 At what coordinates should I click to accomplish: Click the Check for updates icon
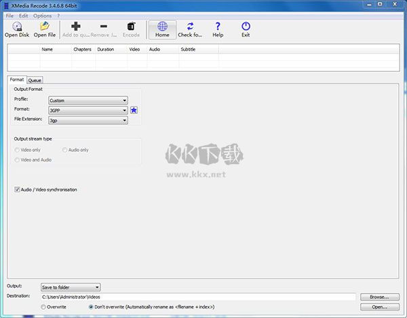pos(190,26)
